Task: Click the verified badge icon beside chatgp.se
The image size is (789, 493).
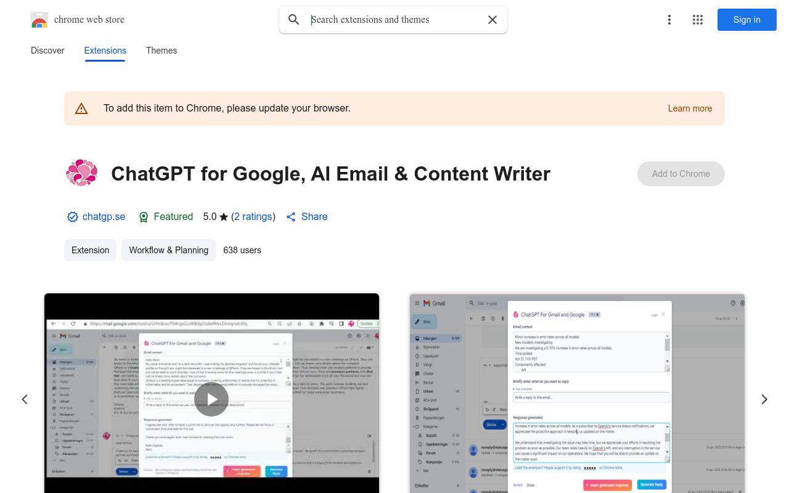Action: 73,217
